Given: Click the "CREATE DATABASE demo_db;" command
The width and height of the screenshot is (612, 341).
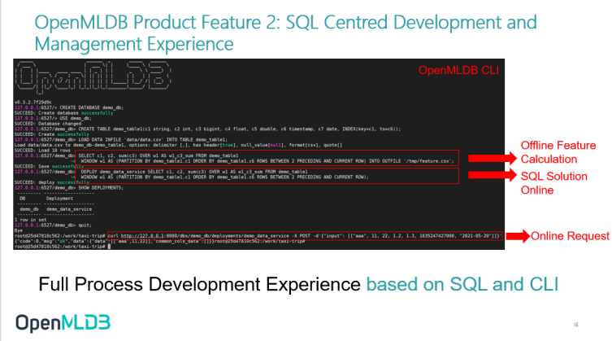Looking at the screenshot, I should (91, 107).
